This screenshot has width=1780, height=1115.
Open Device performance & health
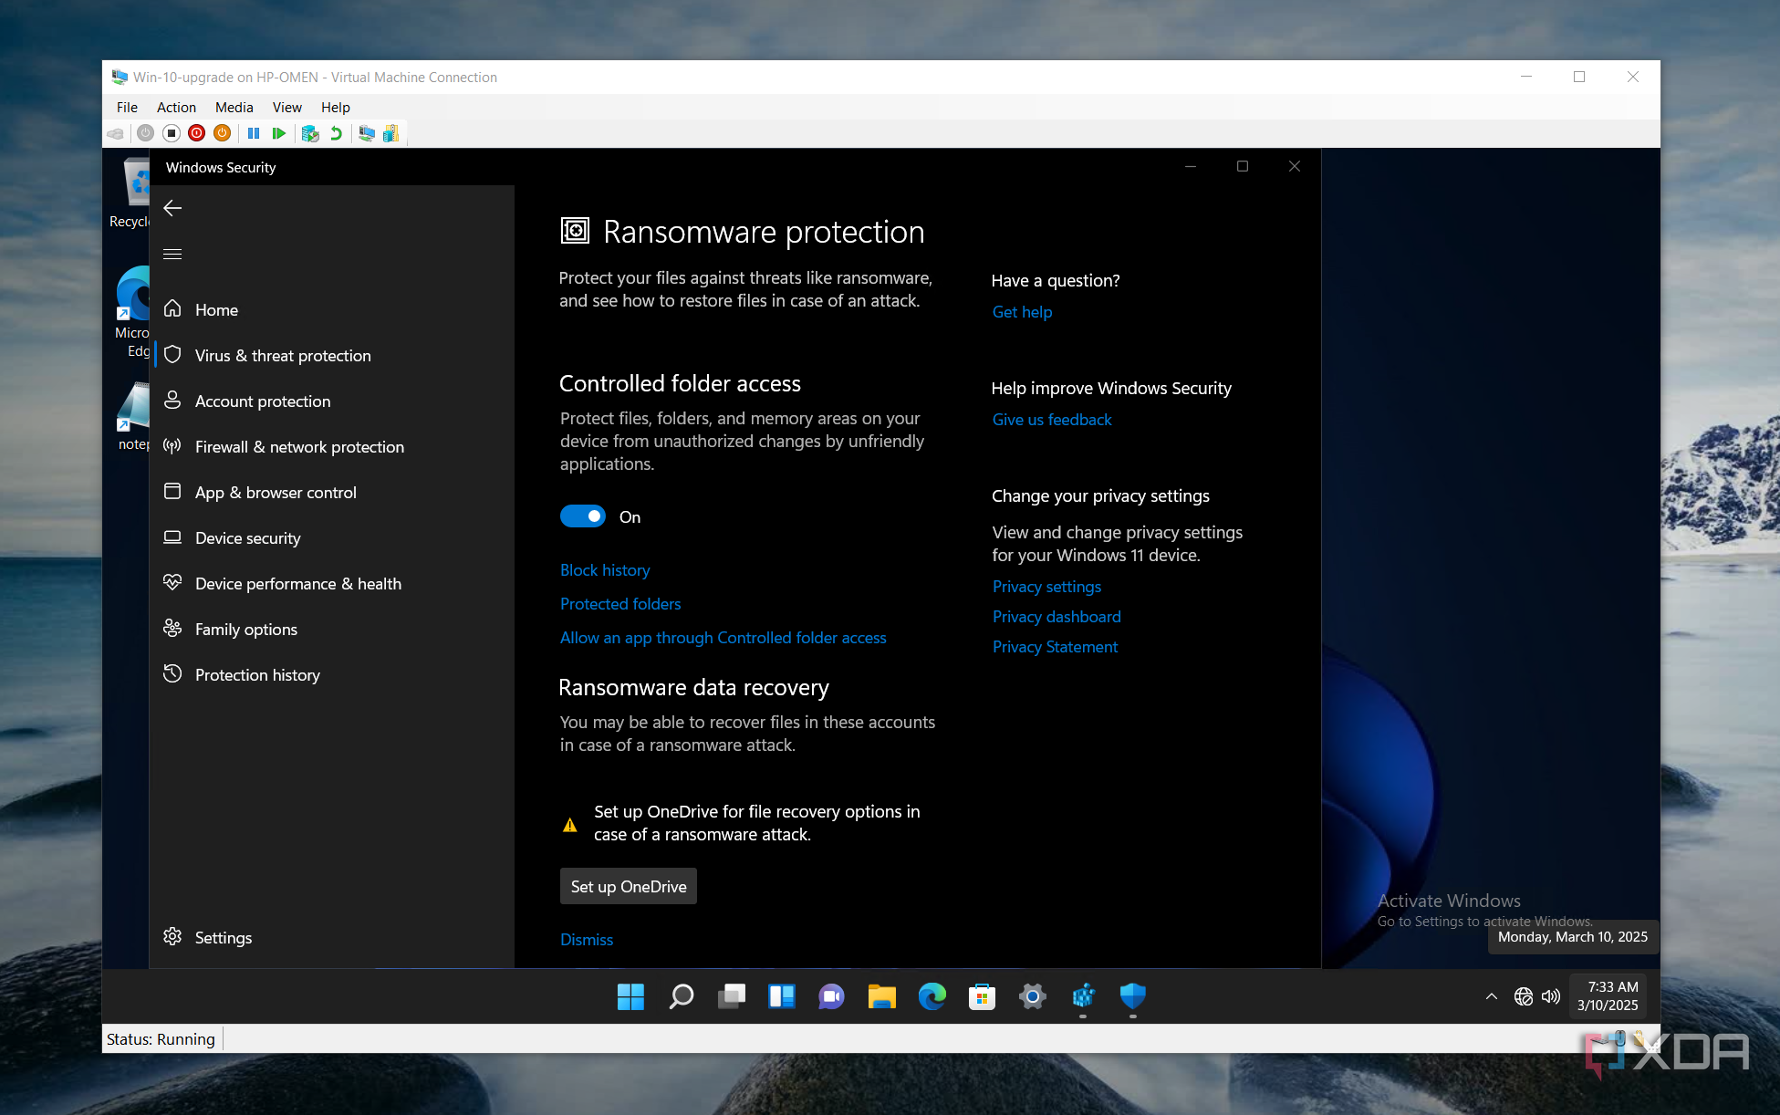332,583
